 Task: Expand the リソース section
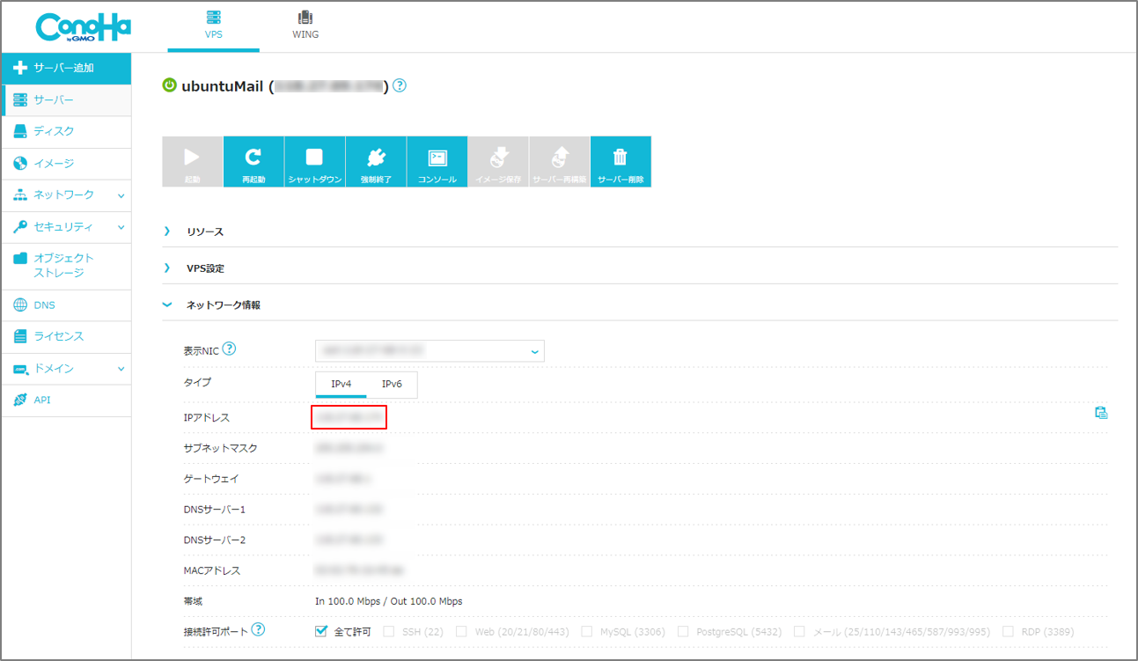click(x=640, y=231)
